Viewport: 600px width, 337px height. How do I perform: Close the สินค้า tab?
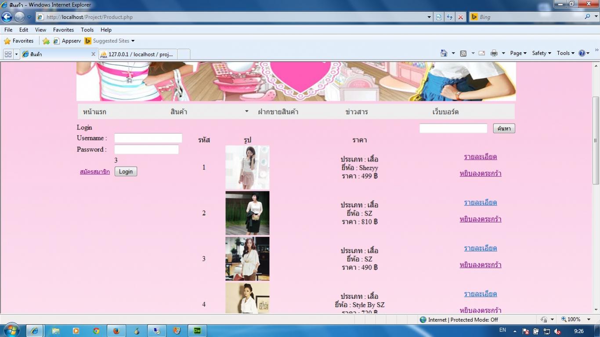click(x=93, y=54)
